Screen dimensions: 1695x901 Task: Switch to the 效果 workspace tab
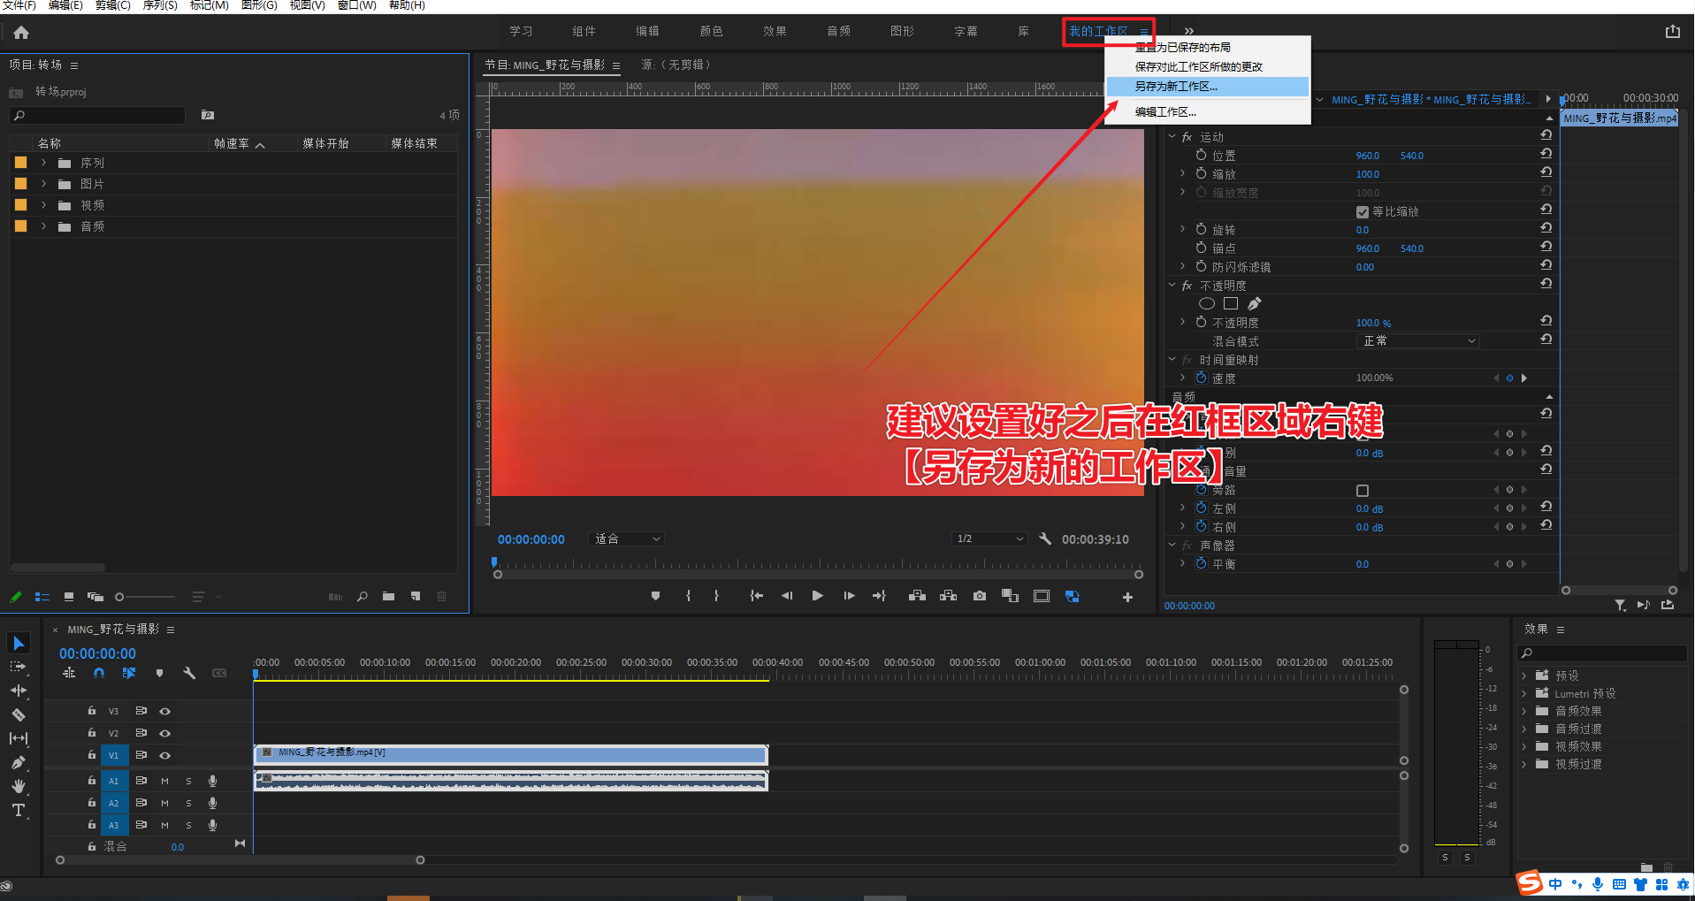[x=775, y=32]
